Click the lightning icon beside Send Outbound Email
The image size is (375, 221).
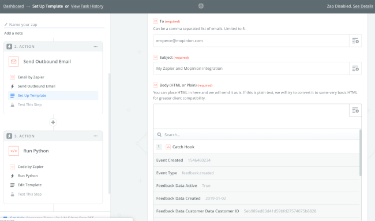point(13,86)
